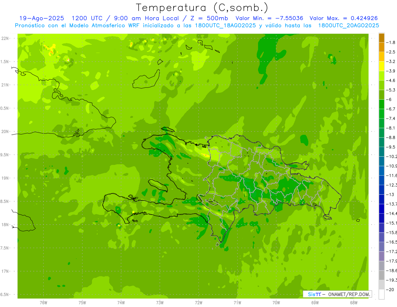Click the '-12.3' colorbar label
This screenshot has height=307, width=397.
[x=391, y=185]
